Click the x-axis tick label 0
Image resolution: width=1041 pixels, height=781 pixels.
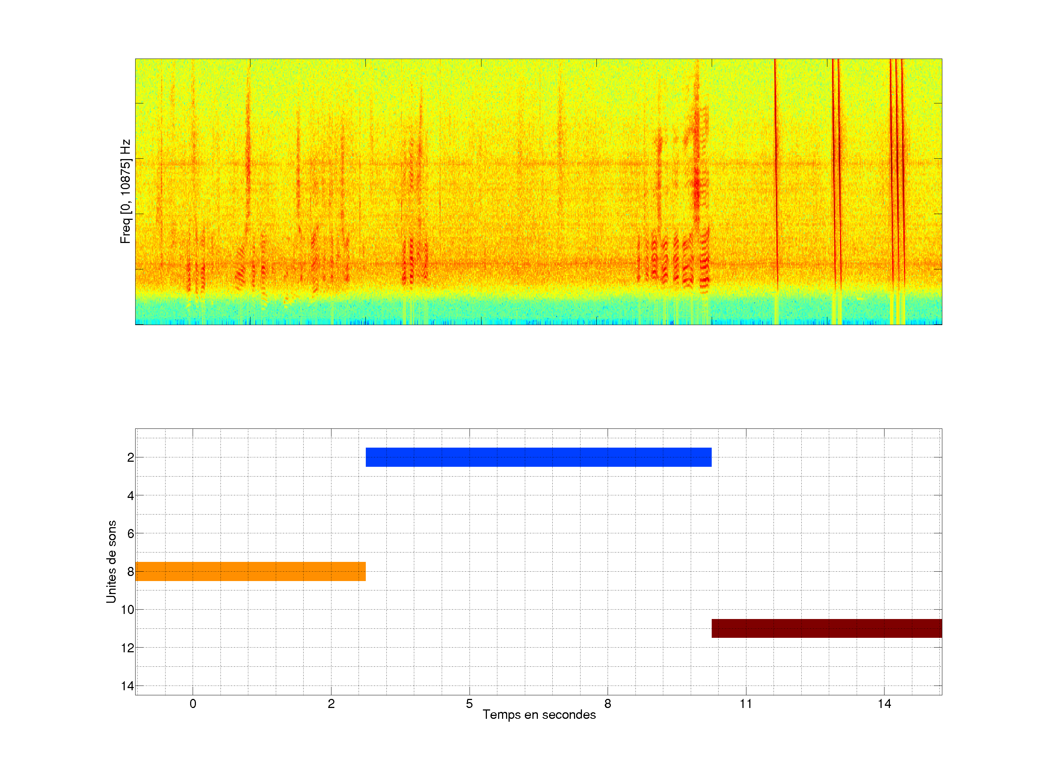coord(193,704)
